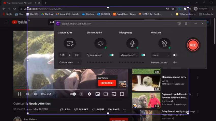The width and height of the screenshot is (216, 121).
Task: Click the System Audio speaker icon
Action: [x=100, y=43]
